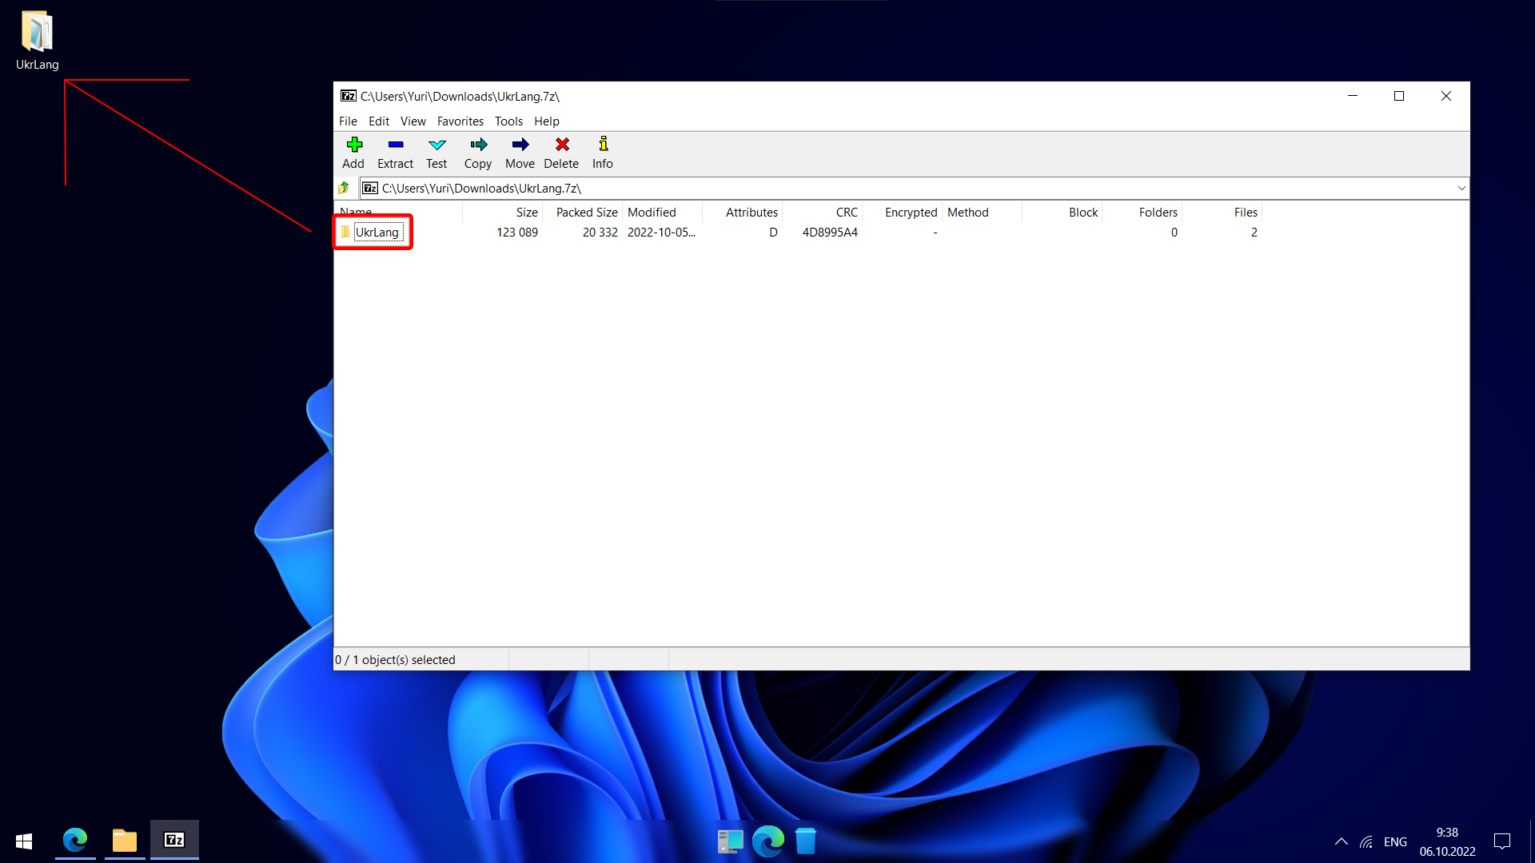The width and height of the screenshot is (1535, 863).
Task: Open the Favorites menu
Action: 460,121
